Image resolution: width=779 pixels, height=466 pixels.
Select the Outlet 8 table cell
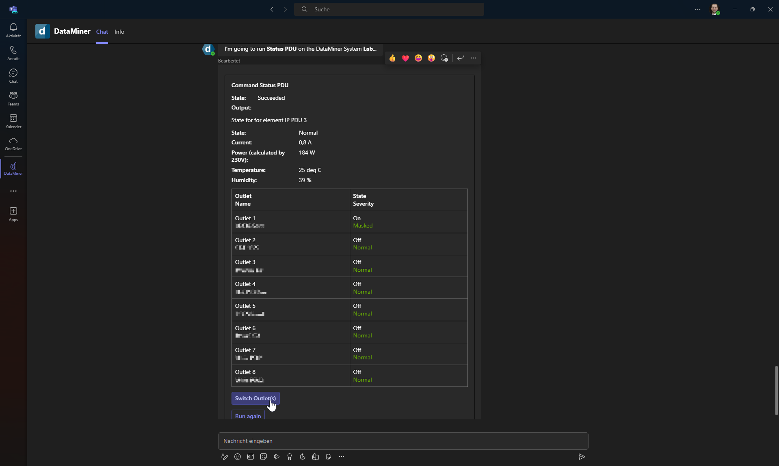point(290,376)
